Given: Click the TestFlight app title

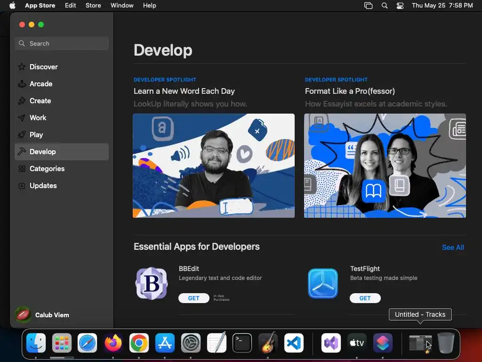Looking at the screenshot, I should point(365,269).
